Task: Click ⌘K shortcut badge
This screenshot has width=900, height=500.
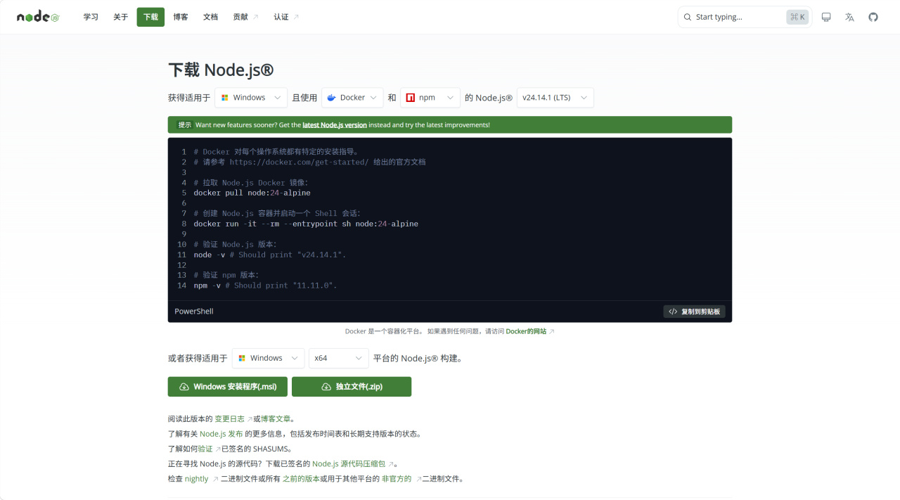Action: (x=797, y=17)
